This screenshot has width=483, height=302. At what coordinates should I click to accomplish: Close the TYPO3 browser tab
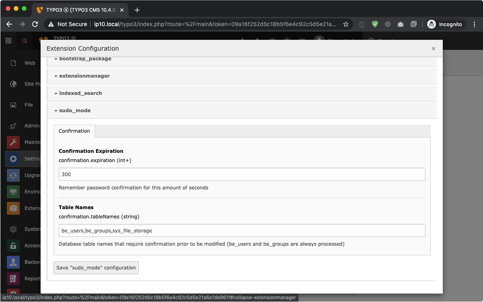coord(122,10)
